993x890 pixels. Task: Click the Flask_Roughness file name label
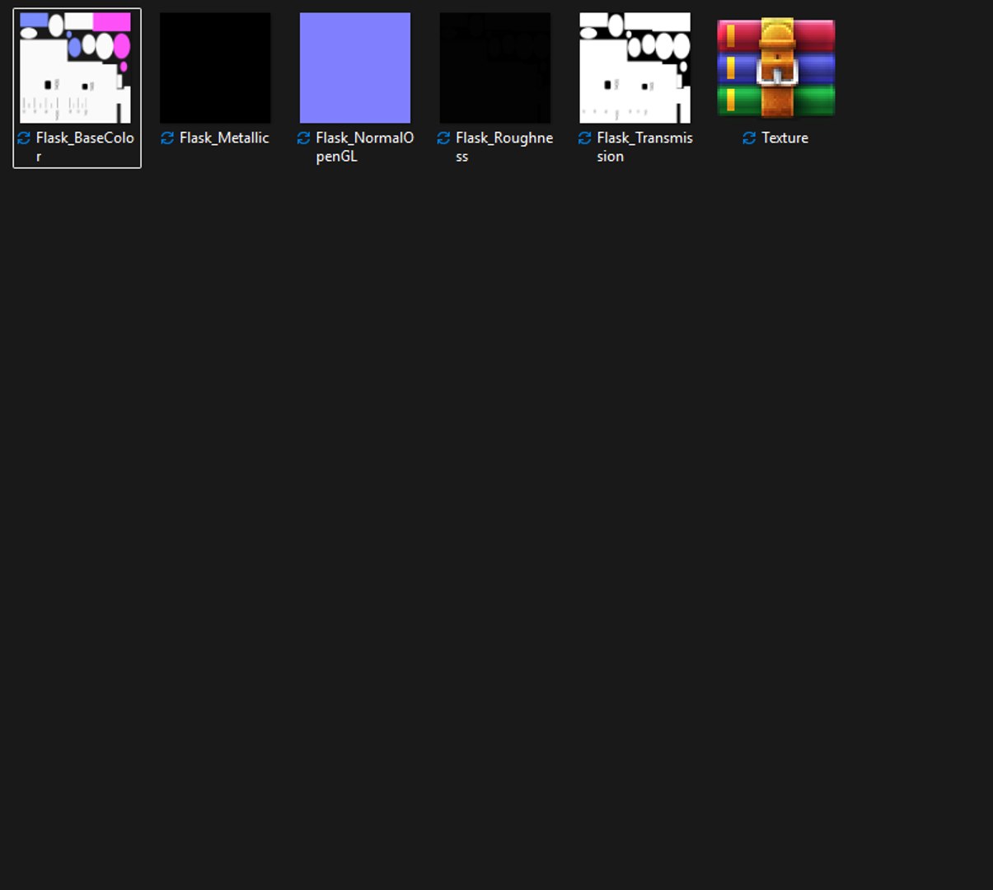tap(504, 147)
